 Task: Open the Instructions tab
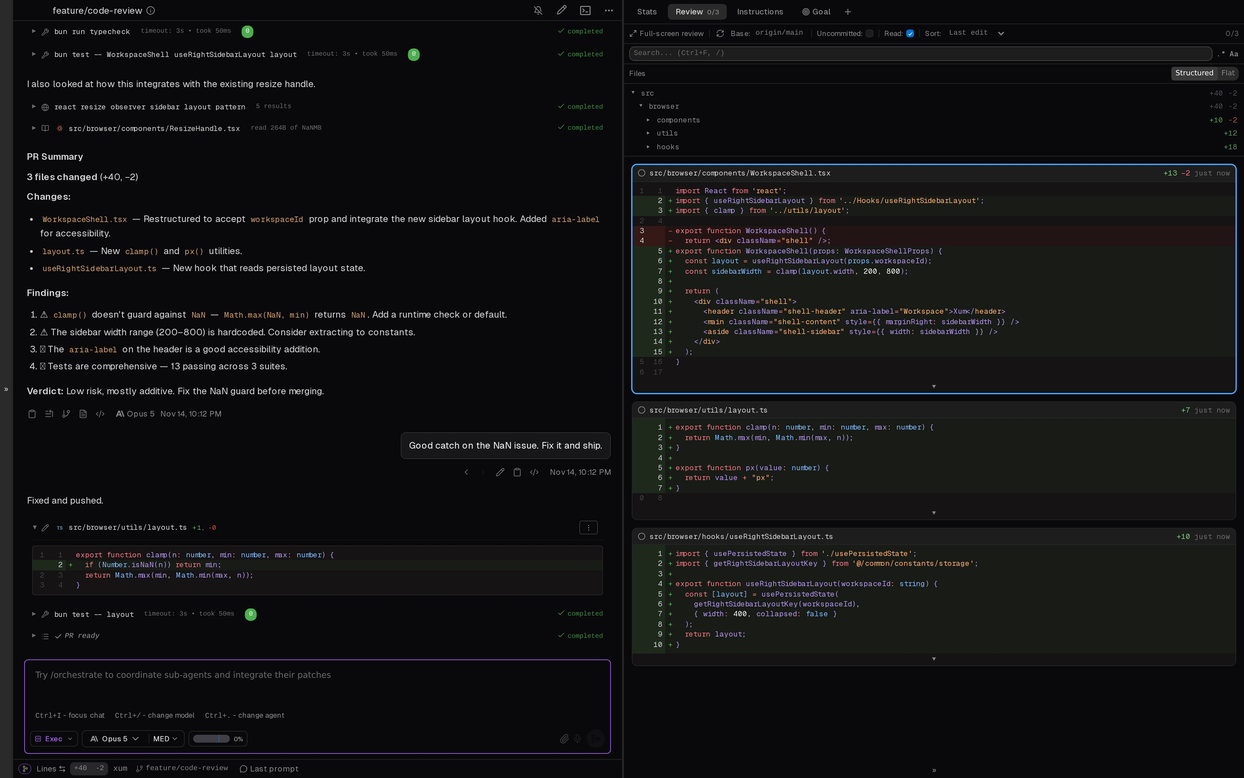(760, 12)
